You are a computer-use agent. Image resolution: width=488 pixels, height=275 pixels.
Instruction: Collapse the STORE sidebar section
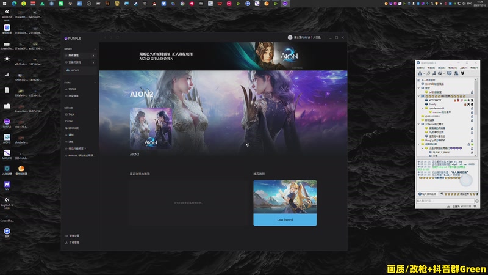(x=95, y=82)
